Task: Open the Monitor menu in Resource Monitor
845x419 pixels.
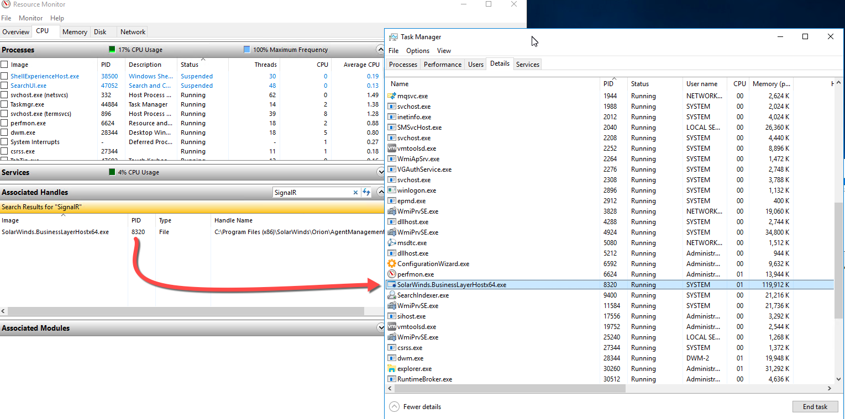Action: point(31,18)
